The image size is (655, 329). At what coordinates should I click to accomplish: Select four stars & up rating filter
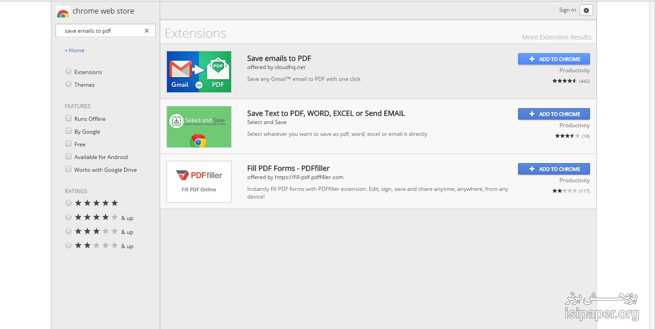coord(68,217)
